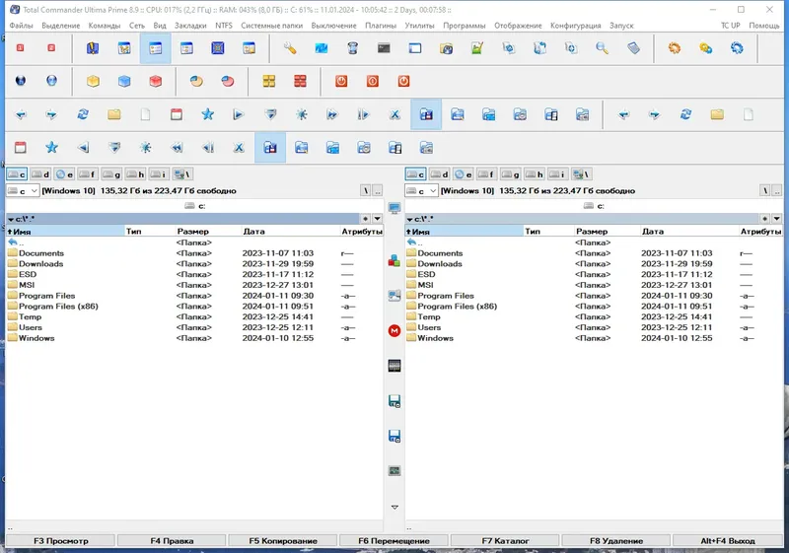Click the red square icon numbered 1
Image resolution: width=789 pixels, height=553 pixels.
point(20,47)
